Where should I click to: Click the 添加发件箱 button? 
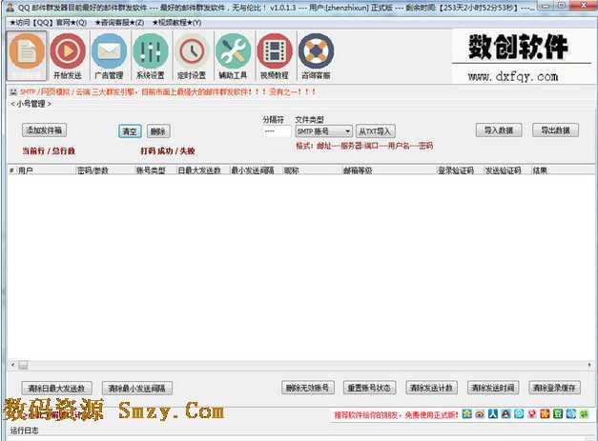click(44, 130)
